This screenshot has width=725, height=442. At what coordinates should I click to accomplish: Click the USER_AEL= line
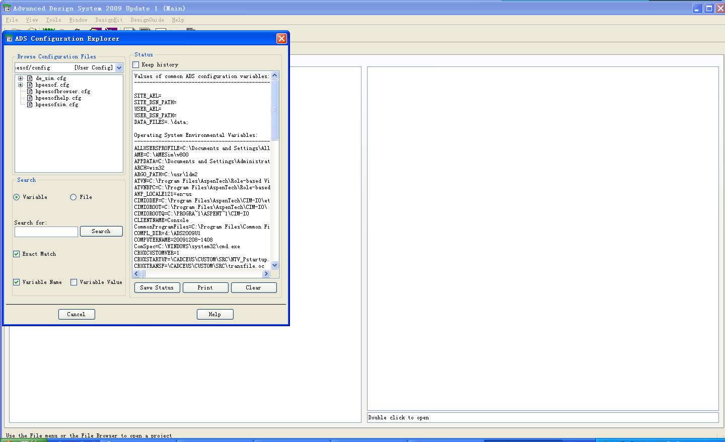click(x=148, y=109)
